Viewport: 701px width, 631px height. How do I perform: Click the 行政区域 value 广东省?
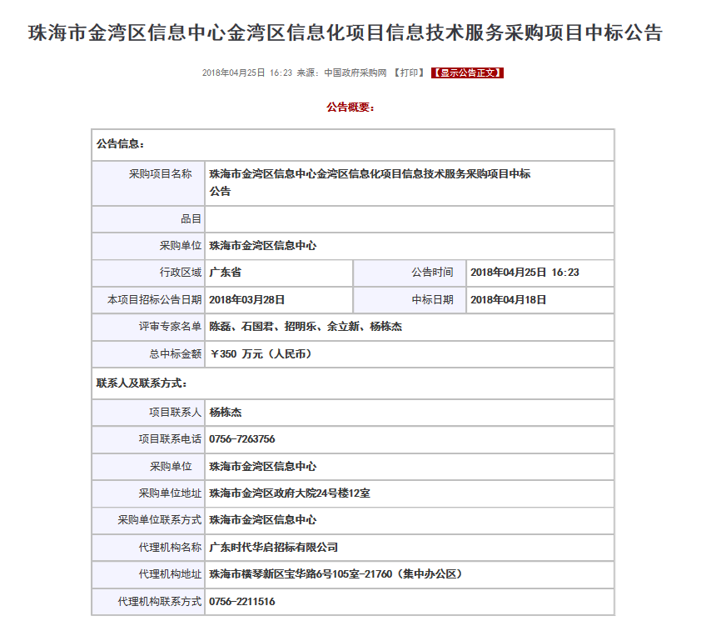(x=226, y=273)
